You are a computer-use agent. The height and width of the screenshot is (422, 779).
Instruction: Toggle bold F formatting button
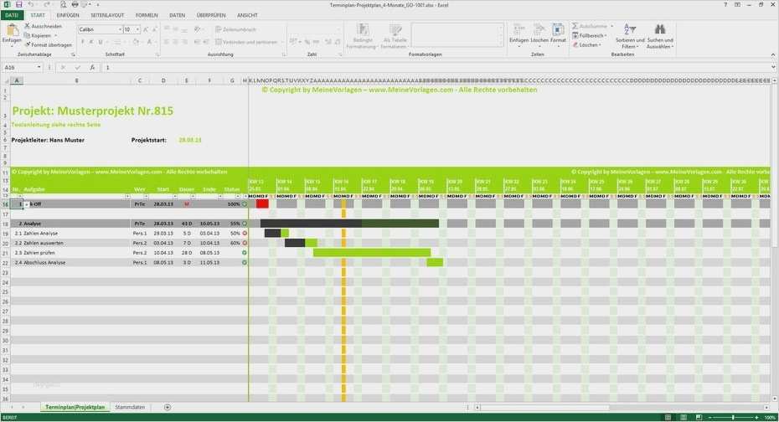(x=82, y=42)
